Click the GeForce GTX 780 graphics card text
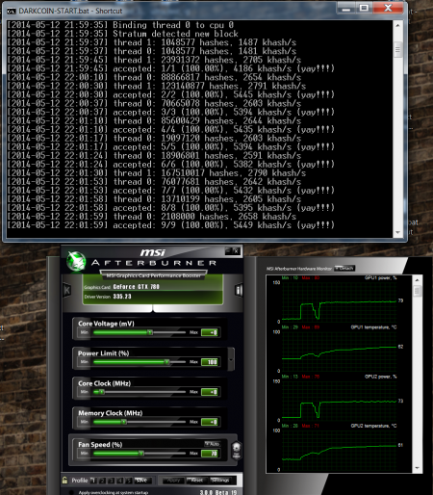This screenshot has height=495, width=433. pyautogui.click(x=137, y=287)
